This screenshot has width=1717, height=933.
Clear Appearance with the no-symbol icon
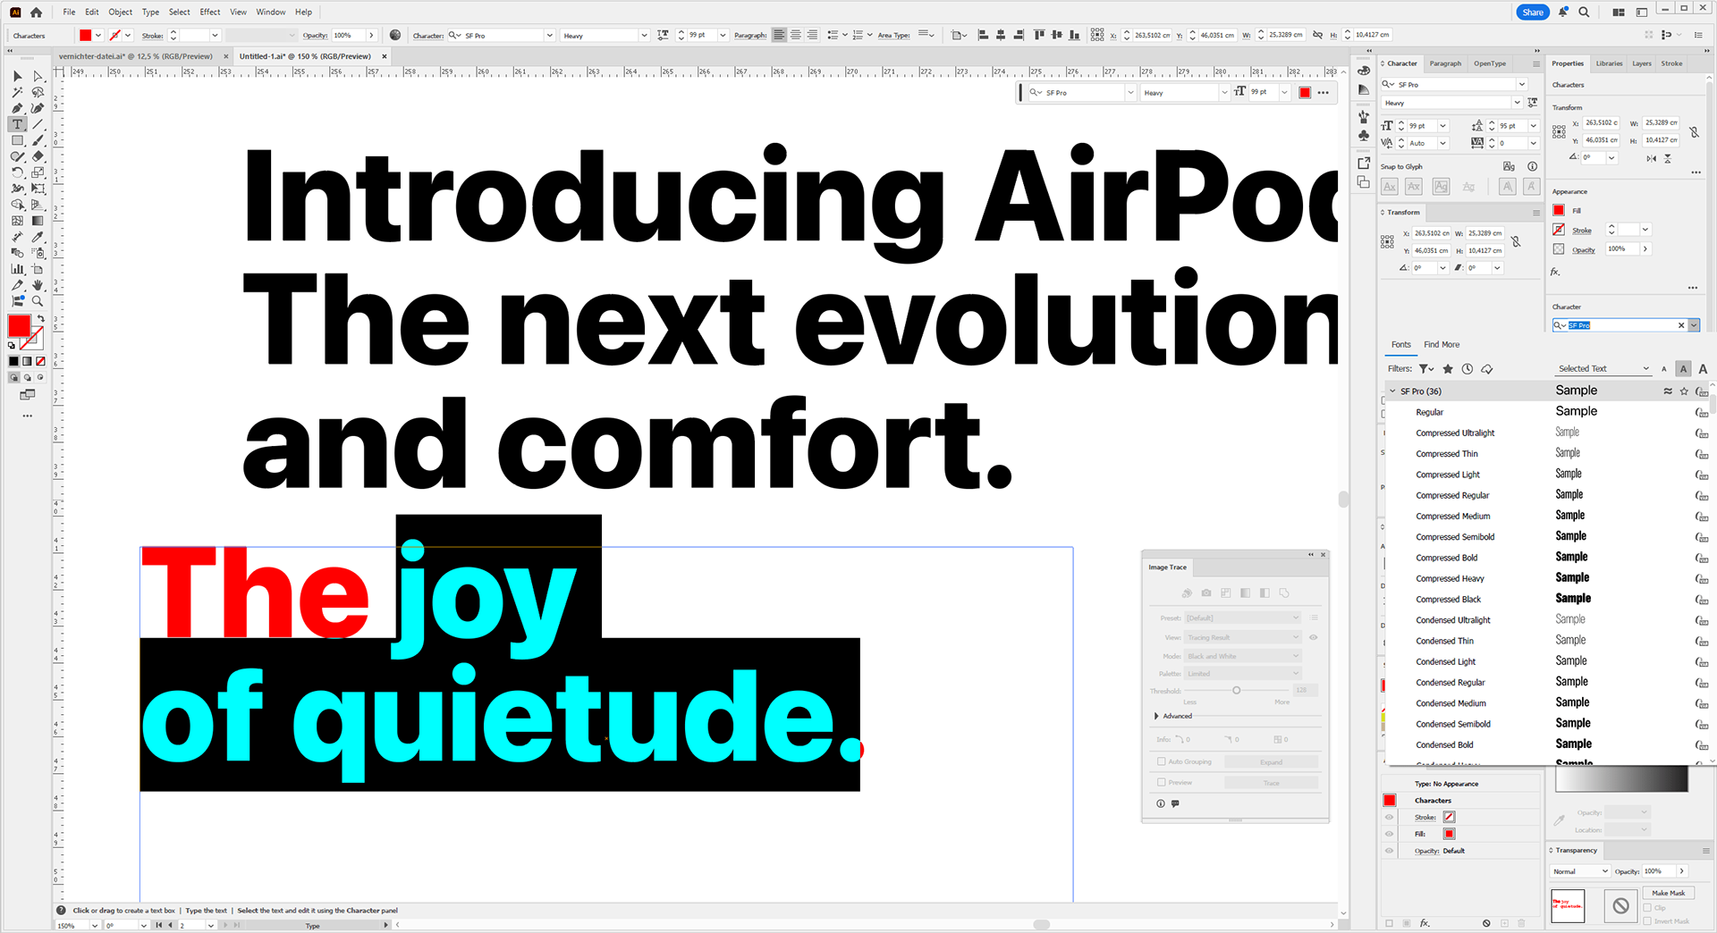point(1486,923)
